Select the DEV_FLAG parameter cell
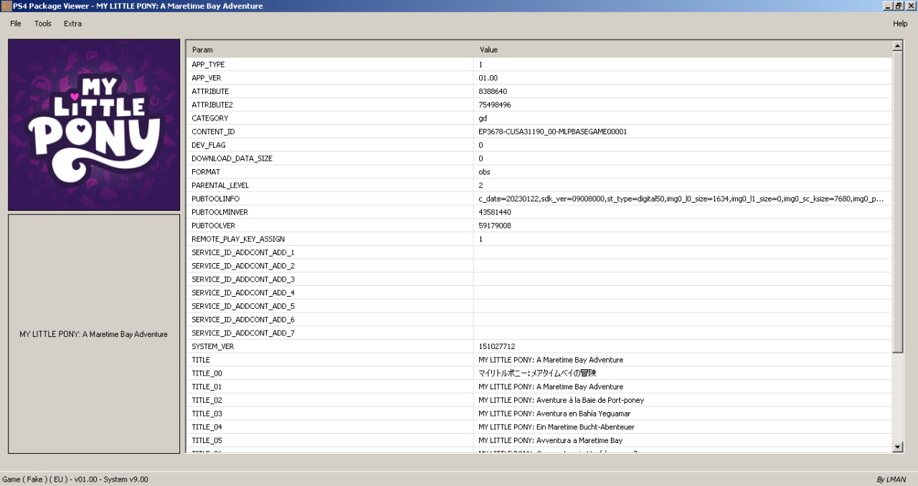Screen dimensions: 918x486 [330, 145]
